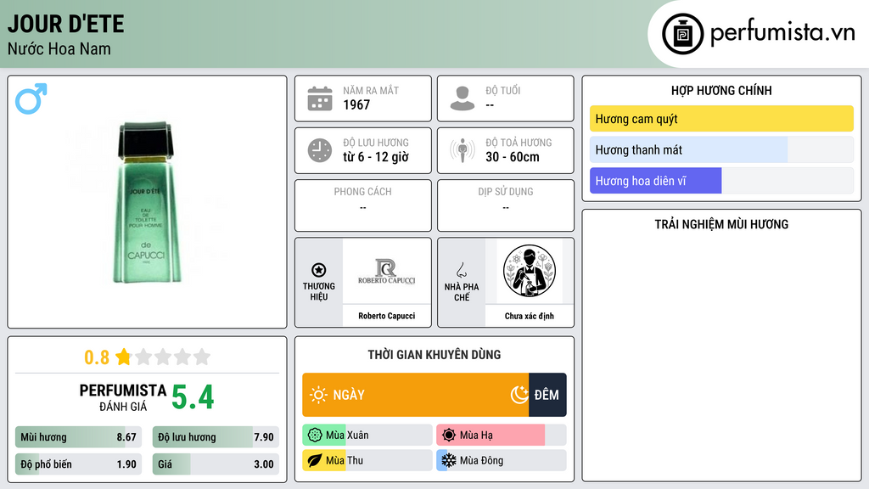Click the Dịp Sử Dụng heading
This screenshot has height=489, width=869.
click(x=506, y=192)
